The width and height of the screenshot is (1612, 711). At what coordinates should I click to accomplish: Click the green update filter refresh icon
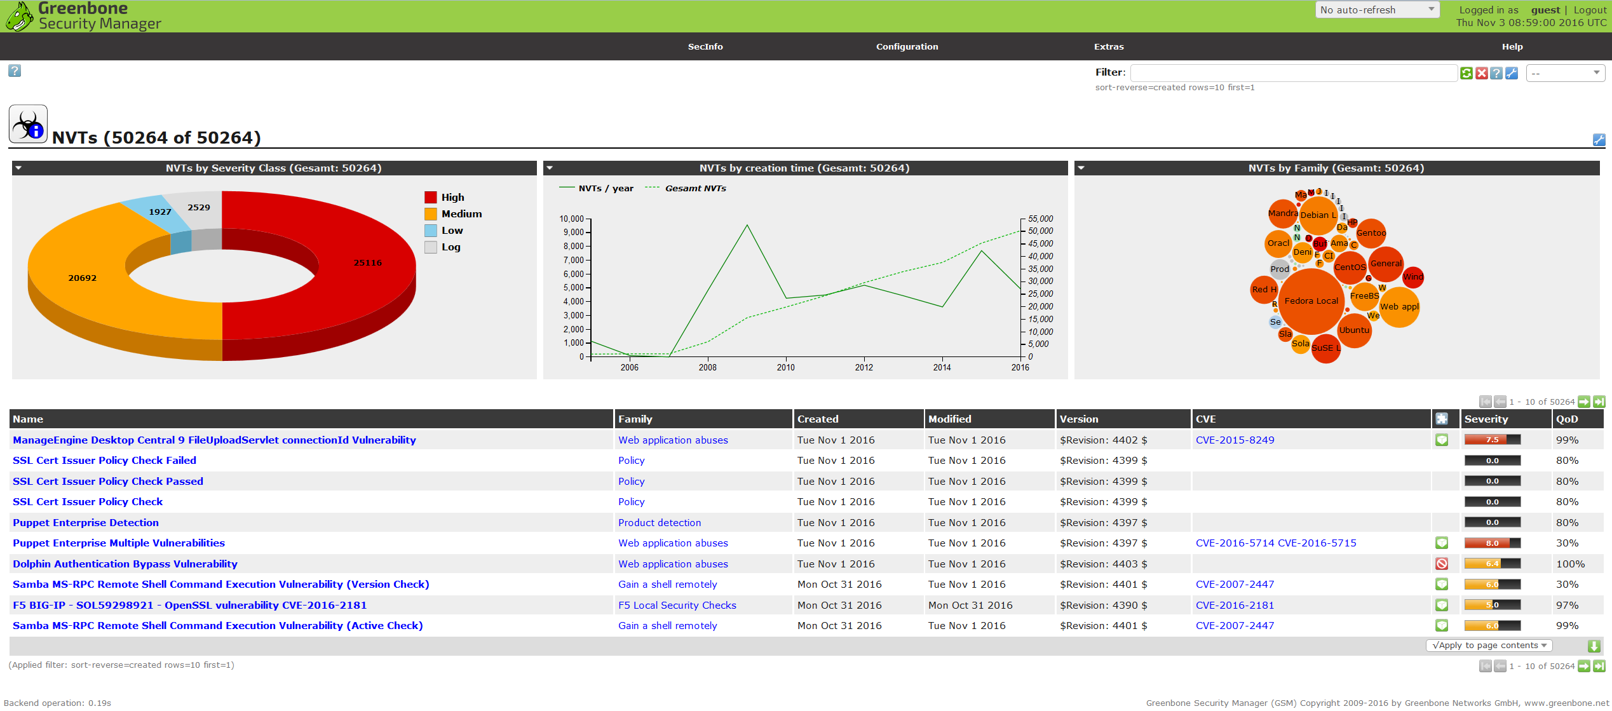(x=1466, y=73)
